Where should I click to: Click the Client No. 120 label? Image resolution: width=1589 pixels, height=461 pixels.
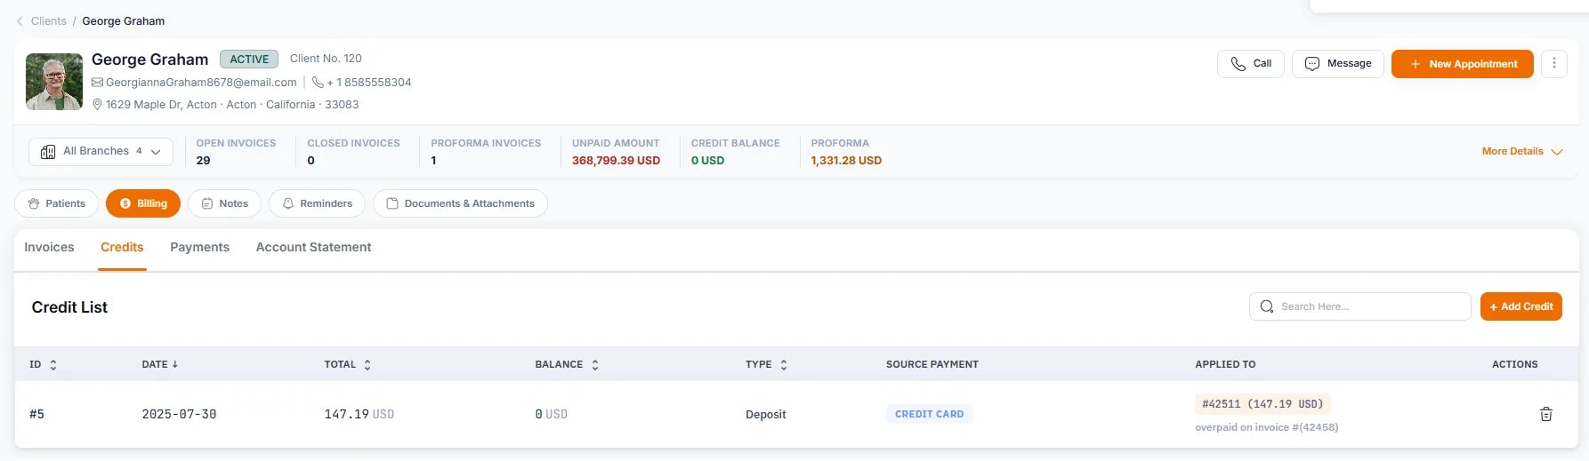click(326, 59)
